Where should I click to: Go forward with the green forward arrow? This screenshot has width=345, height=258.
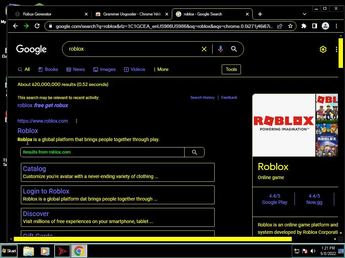(26, 26)
